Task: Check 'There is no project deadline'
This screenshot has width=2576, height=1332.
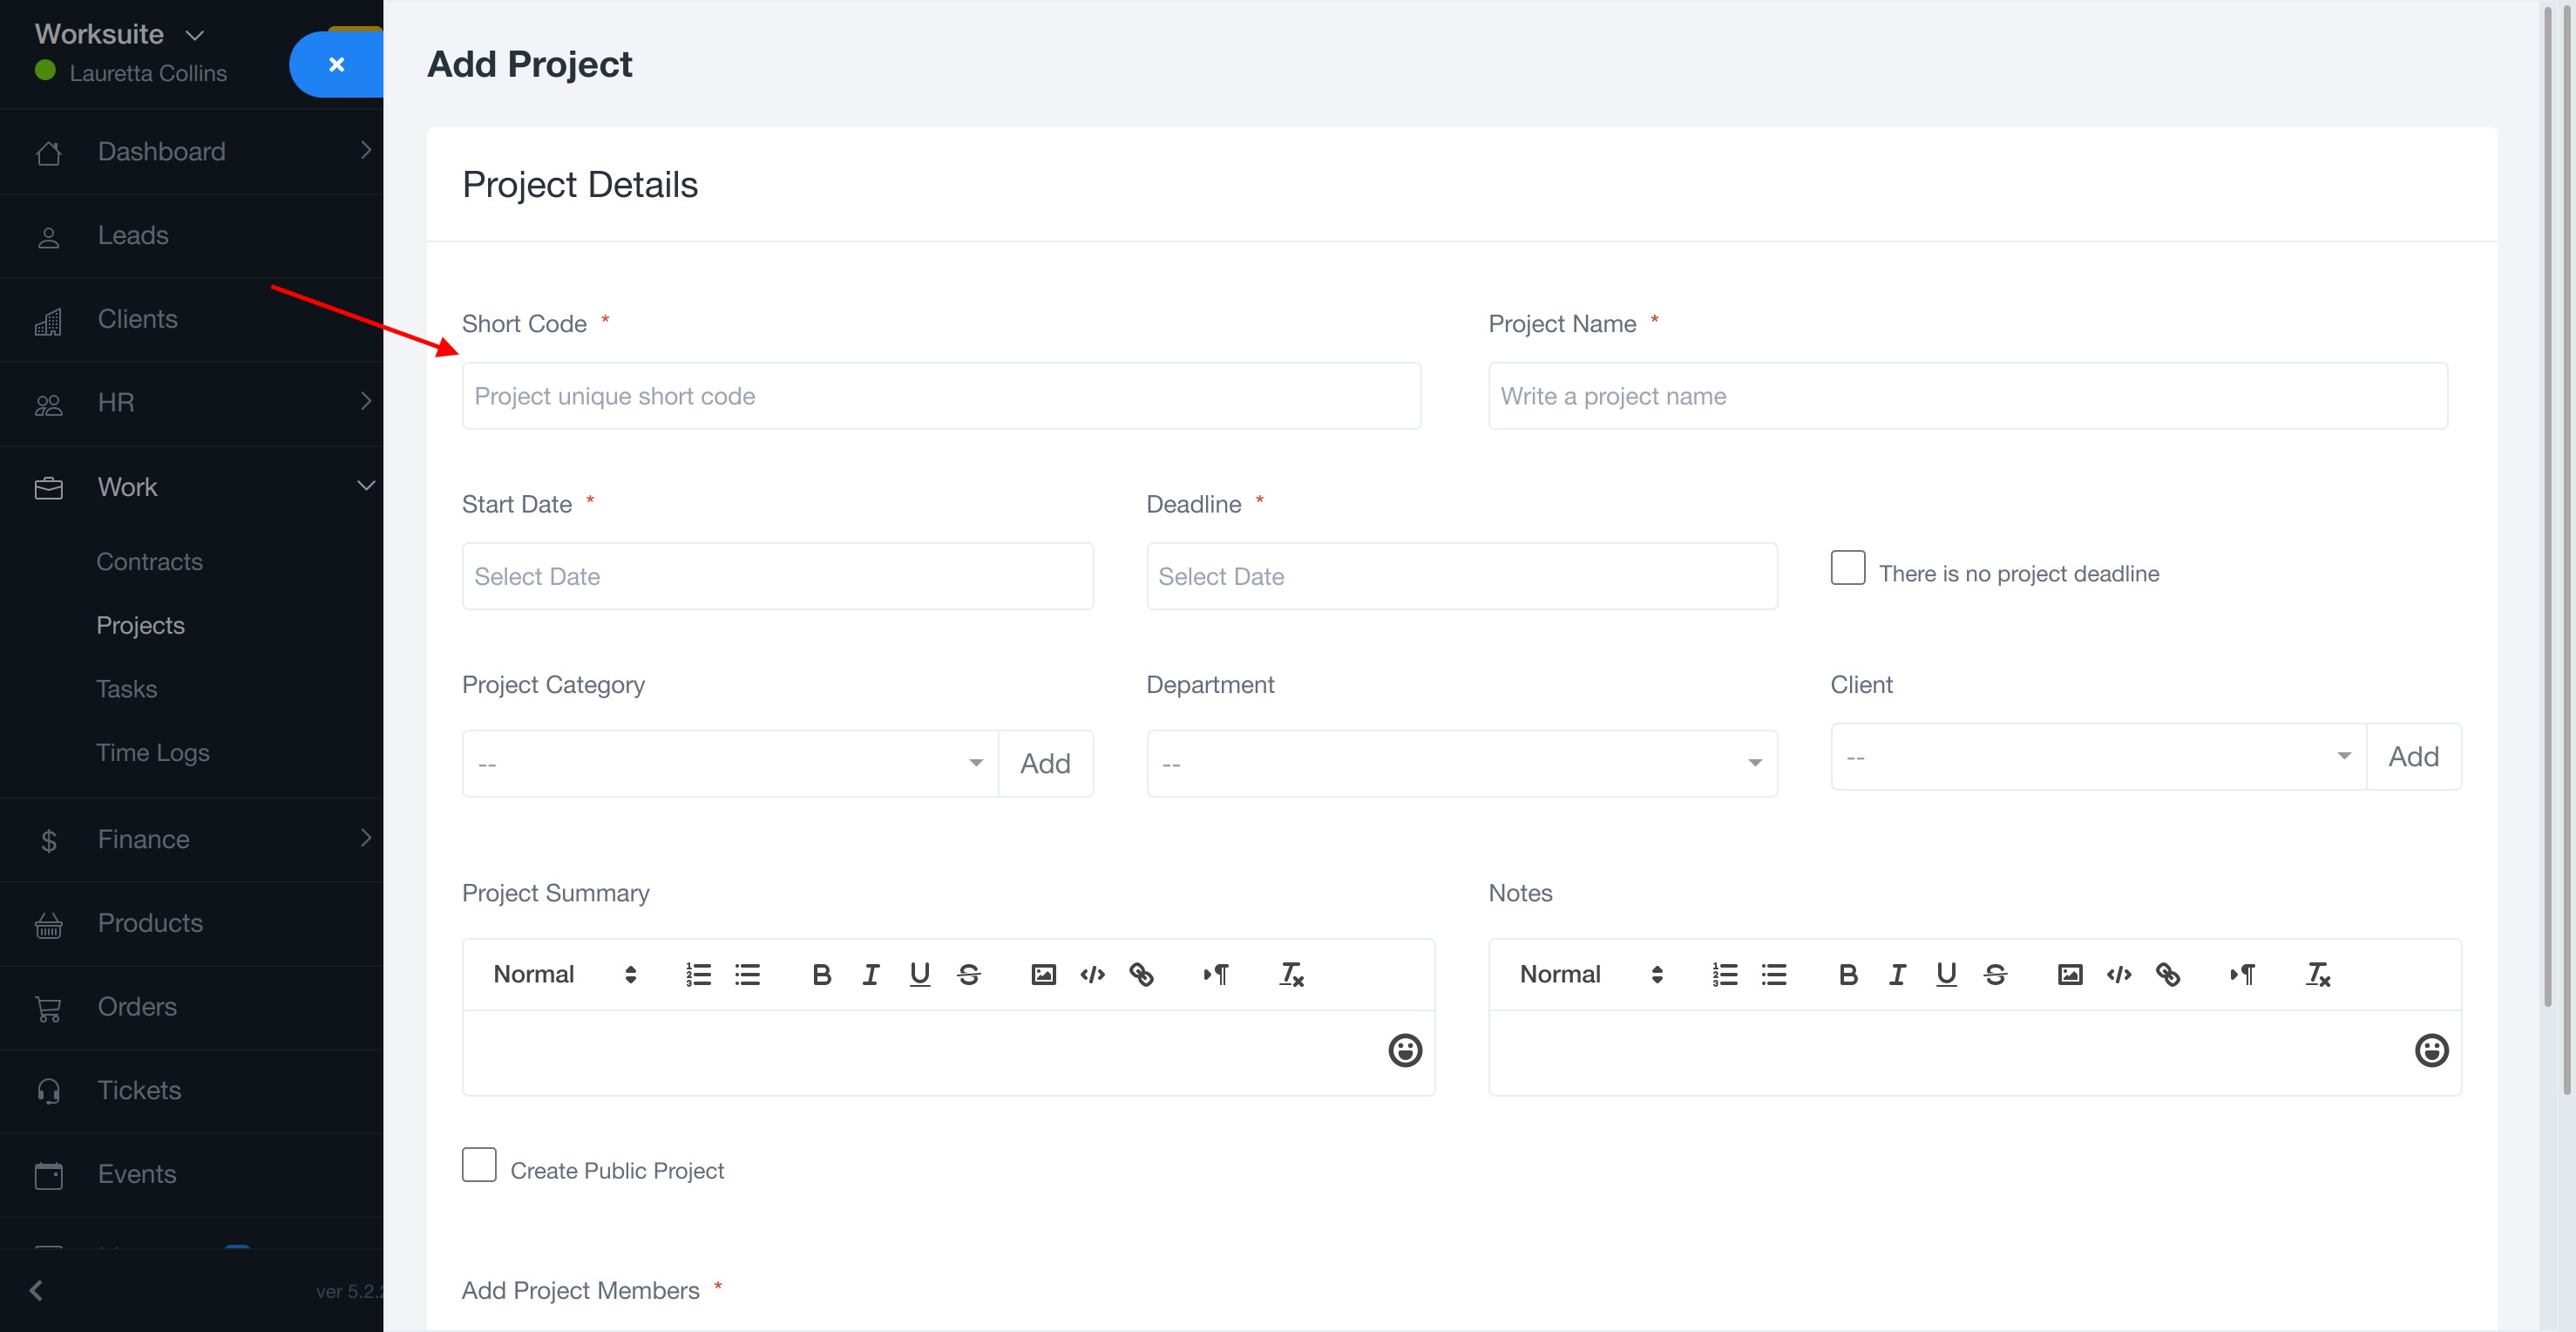Action: [1847, 568]
